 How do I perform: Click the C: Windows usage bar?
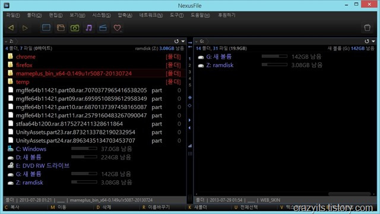click(x=84, y=148)
